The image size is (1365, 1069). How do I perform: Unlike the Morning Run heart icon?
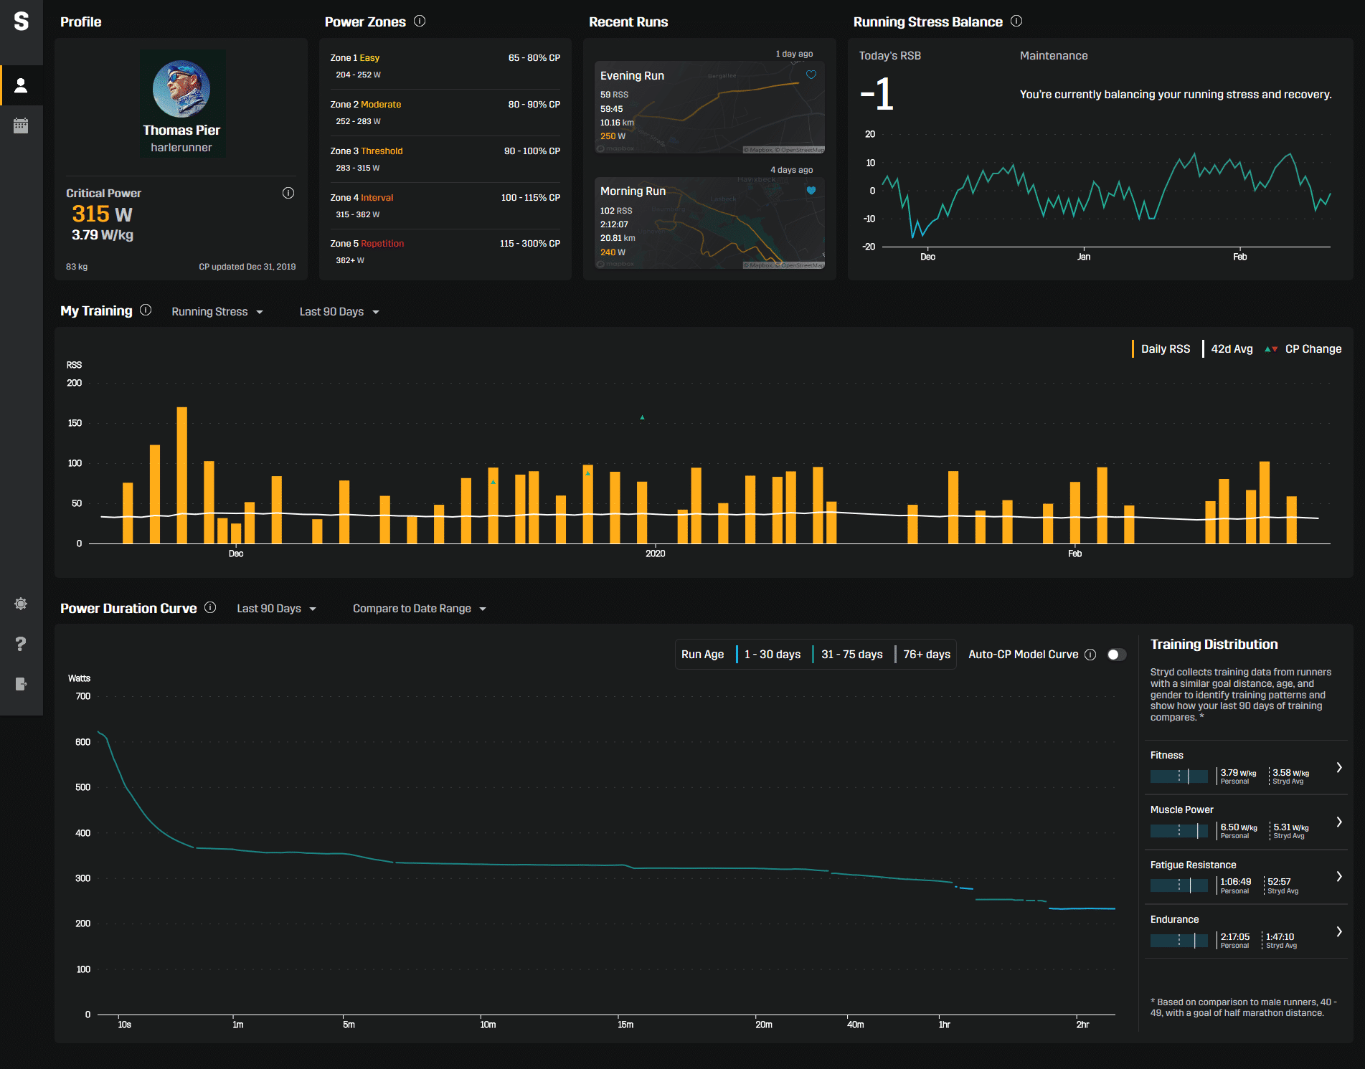811,190
